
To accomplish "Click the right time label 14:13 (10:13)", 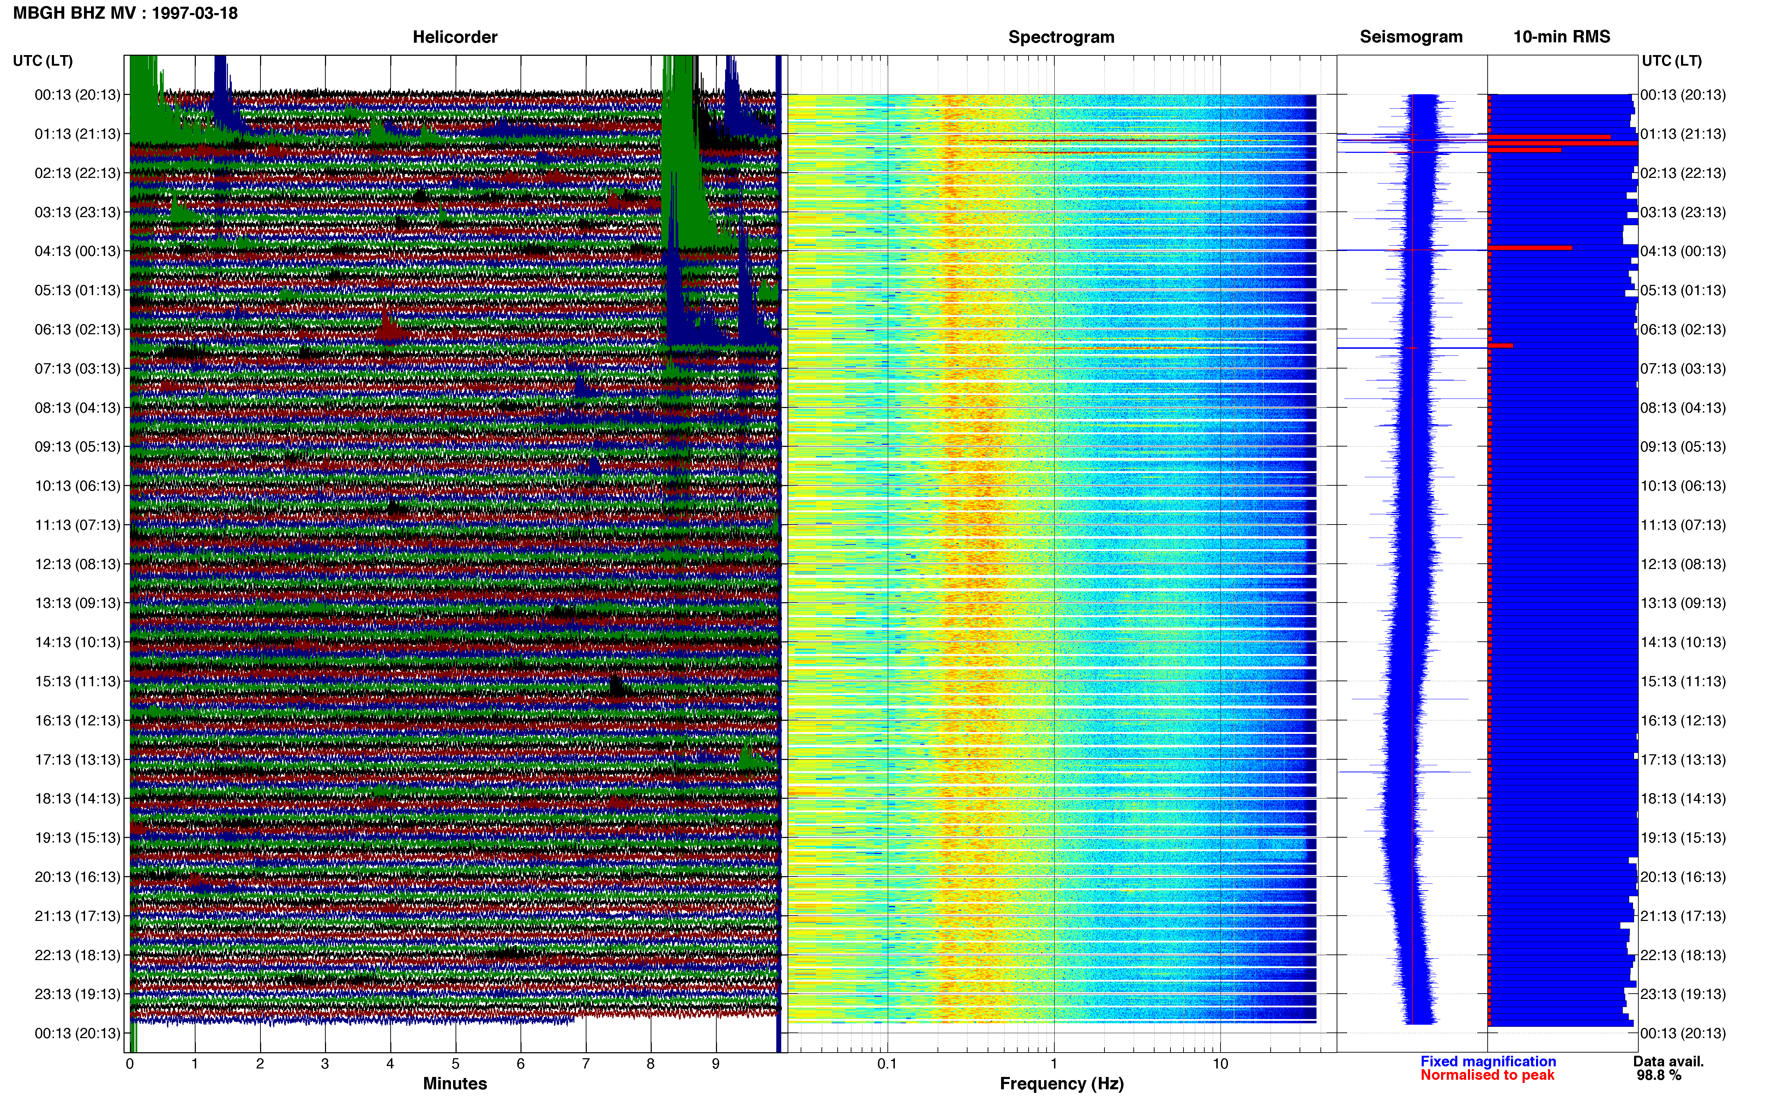I will [x=1683, y=643].
